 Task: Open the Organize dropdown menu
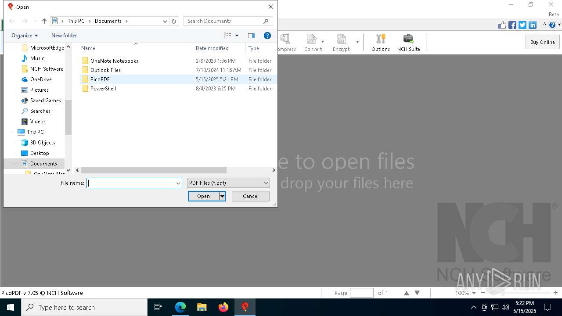[x=25, y=36]
